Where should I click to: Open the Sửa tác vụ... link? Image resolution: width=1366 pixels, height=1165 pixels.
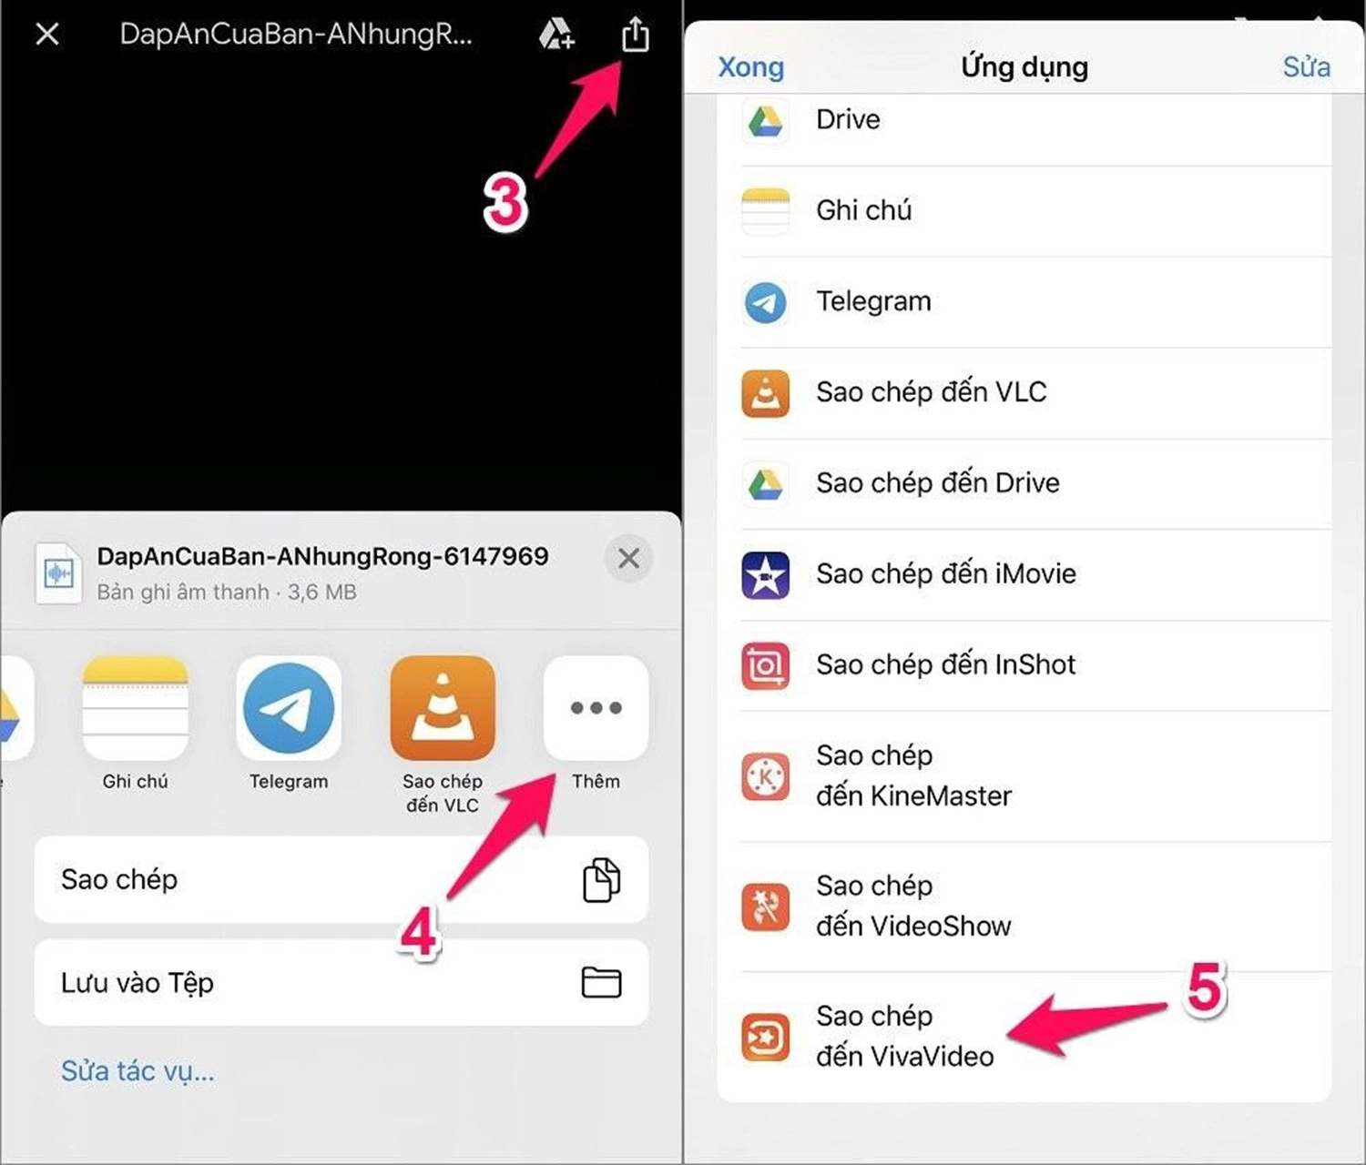pyautogui.click(x=138, y=1071)
